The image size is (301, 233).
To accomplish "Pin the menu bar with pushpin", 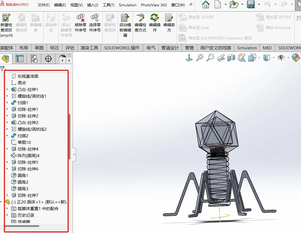I will 191,4.
